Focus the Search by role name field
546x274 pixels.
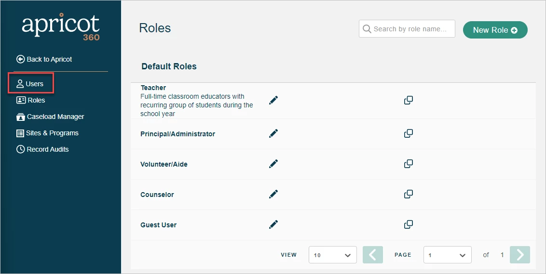pos(407,28)
